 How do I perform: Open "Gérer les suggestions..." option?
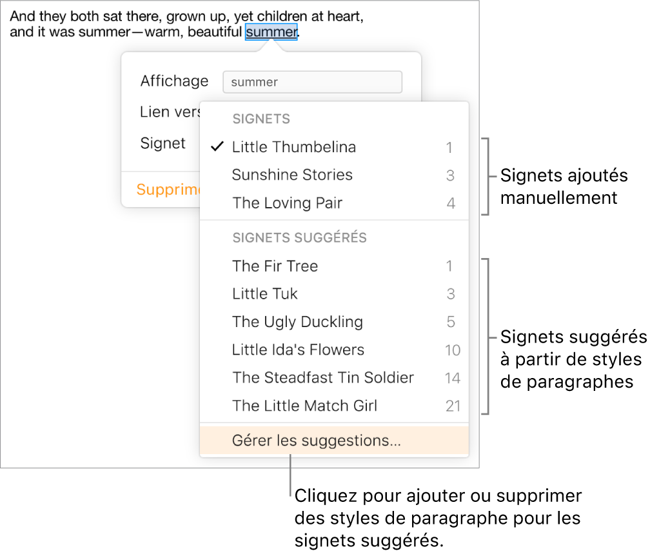315,440
